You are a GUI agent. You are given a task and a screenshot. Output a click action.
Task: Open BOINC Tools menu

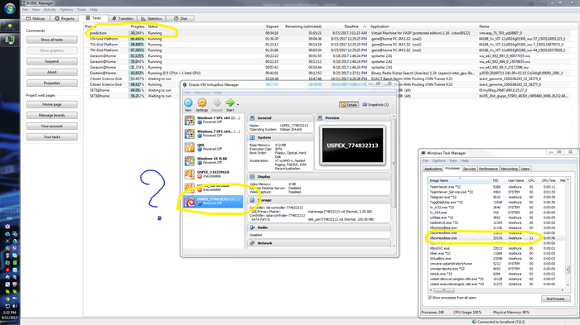81,10
